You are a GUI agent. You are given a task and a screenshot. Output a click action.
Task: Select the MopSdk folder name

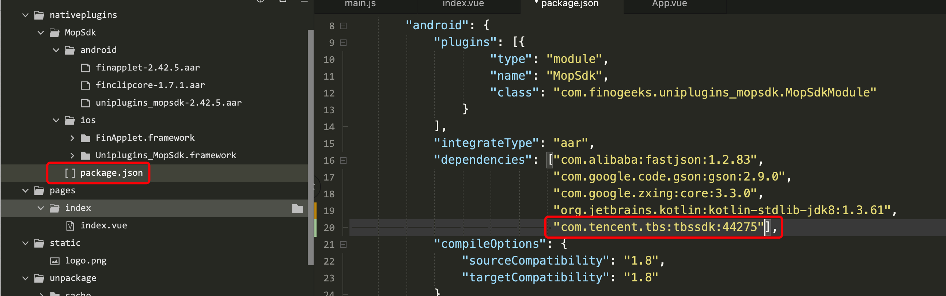[80, 33]
